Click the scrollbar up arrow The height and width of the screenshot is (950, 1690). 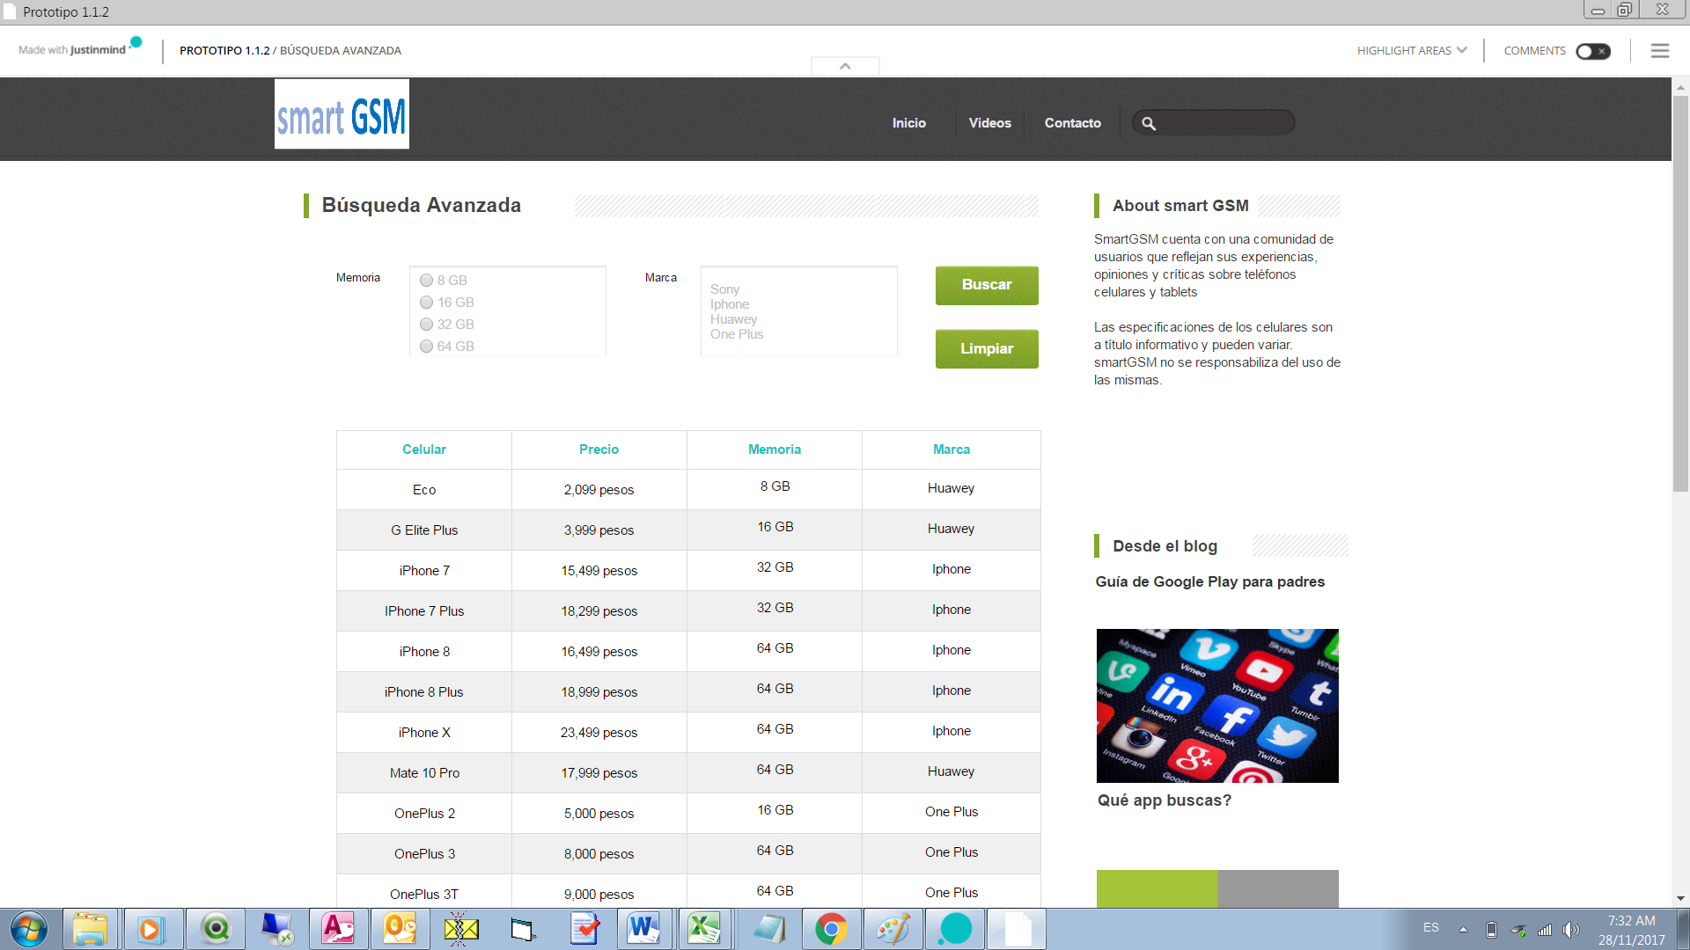click(x=1680, y=87)
